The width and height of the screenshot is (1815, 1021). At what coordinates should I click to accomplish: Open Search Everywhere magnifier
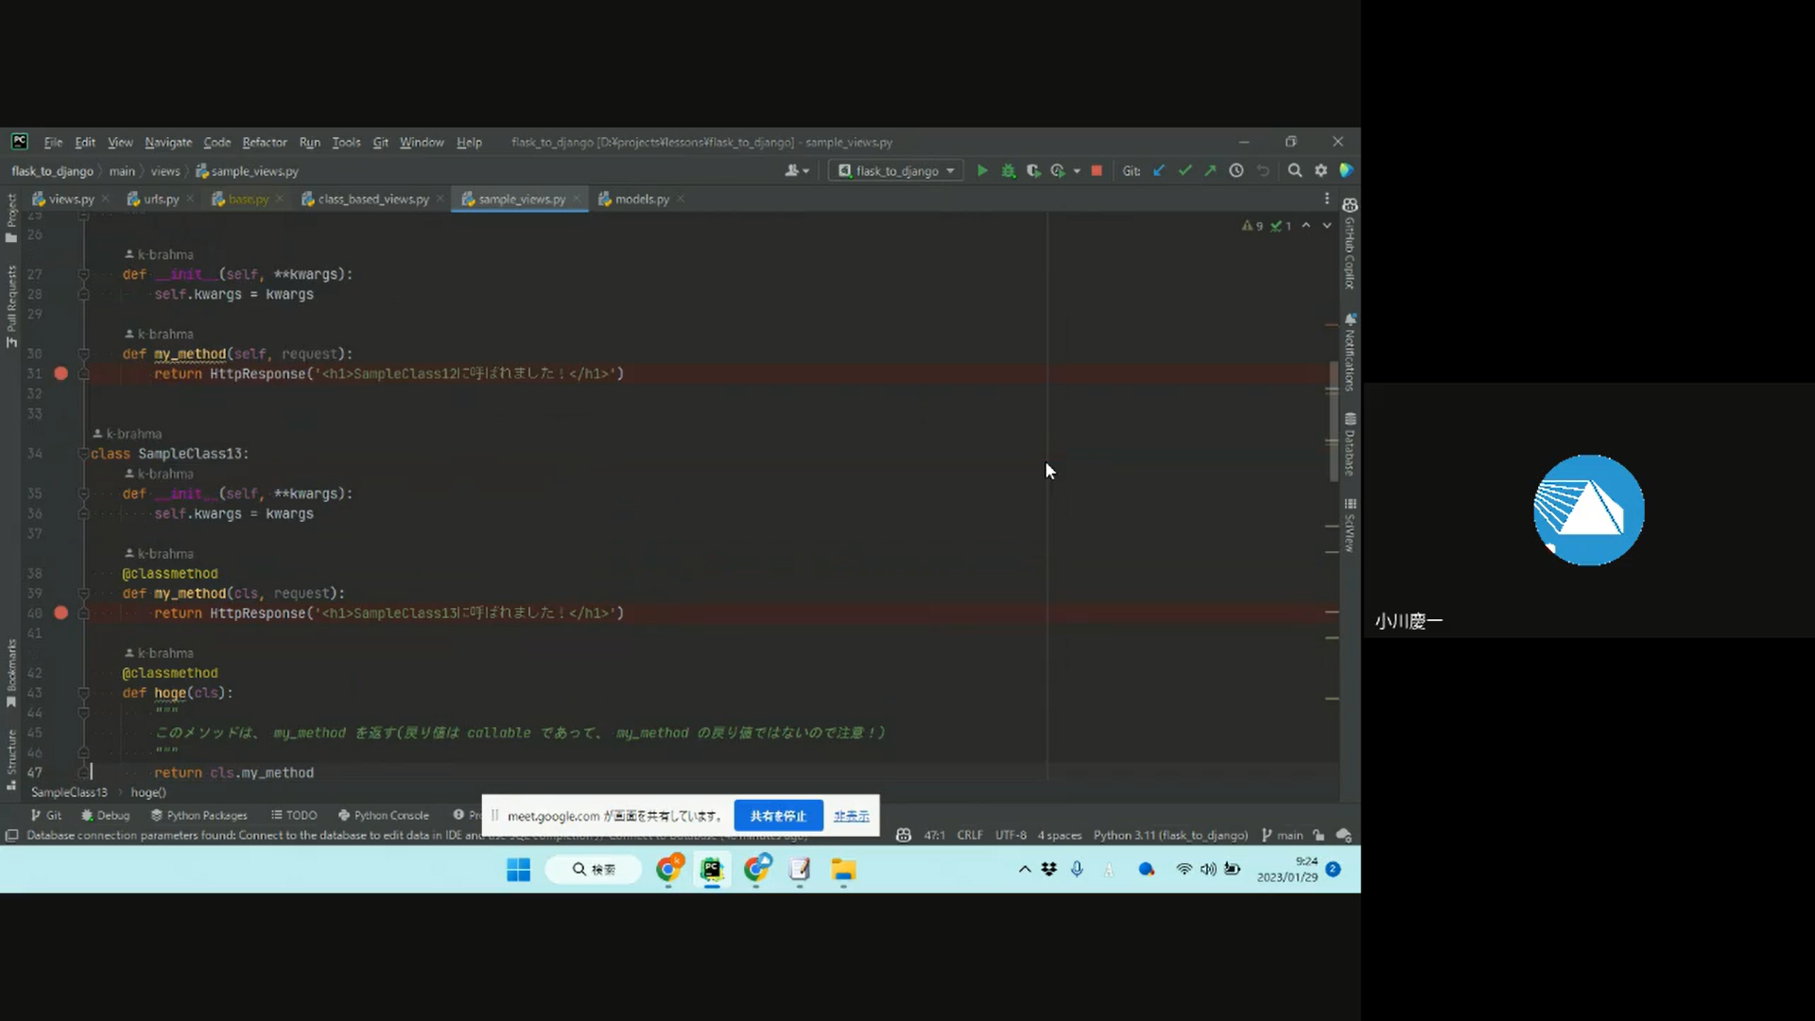coord(1295,170)
